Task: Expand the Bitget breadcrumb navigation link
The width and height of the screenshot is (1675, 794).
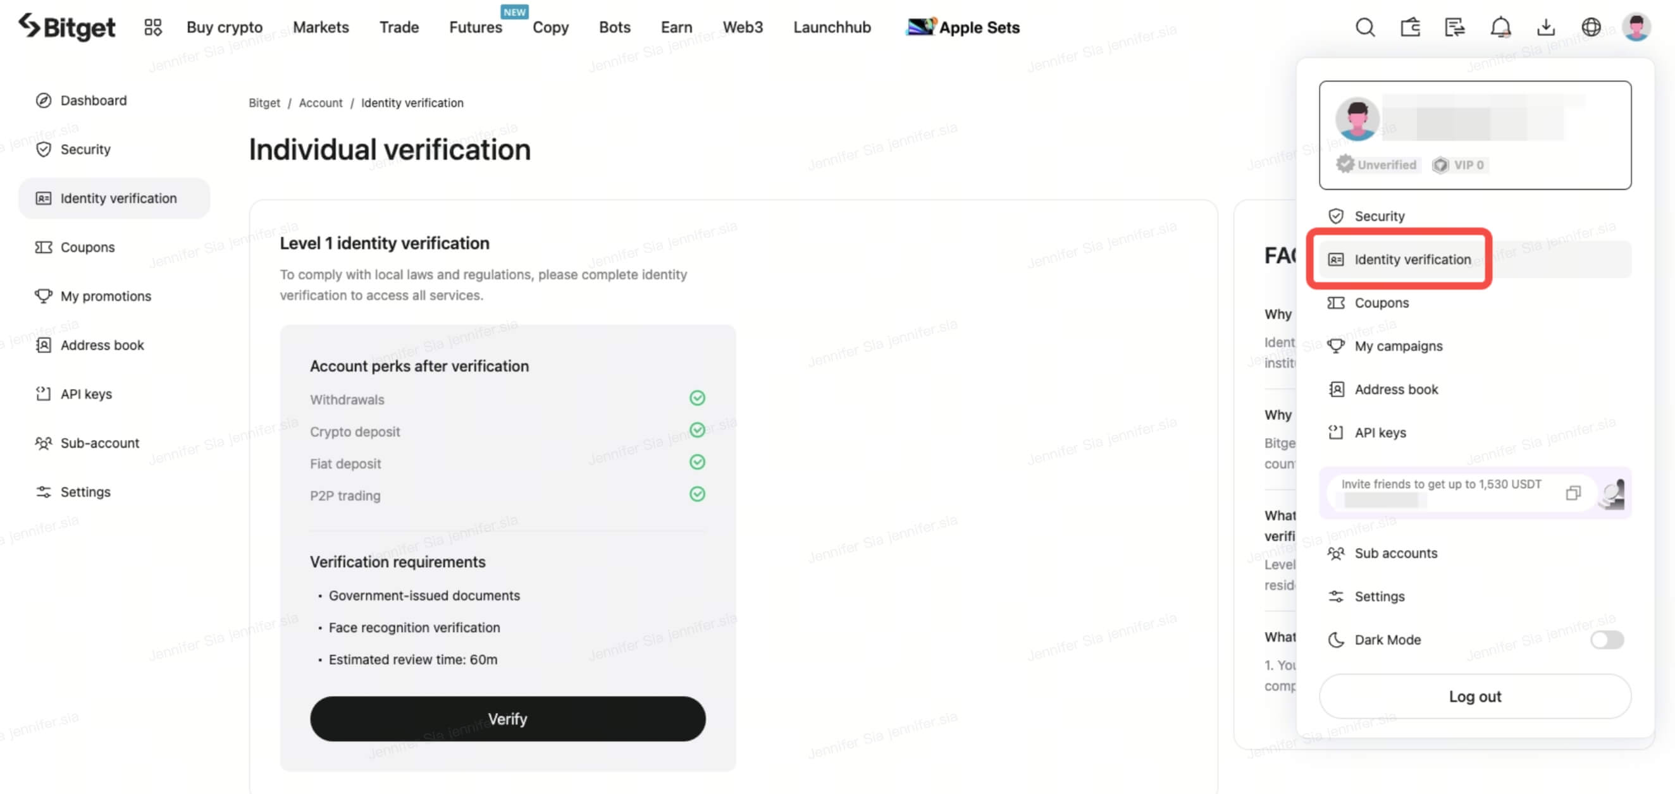Action: [x=264, y=102]
